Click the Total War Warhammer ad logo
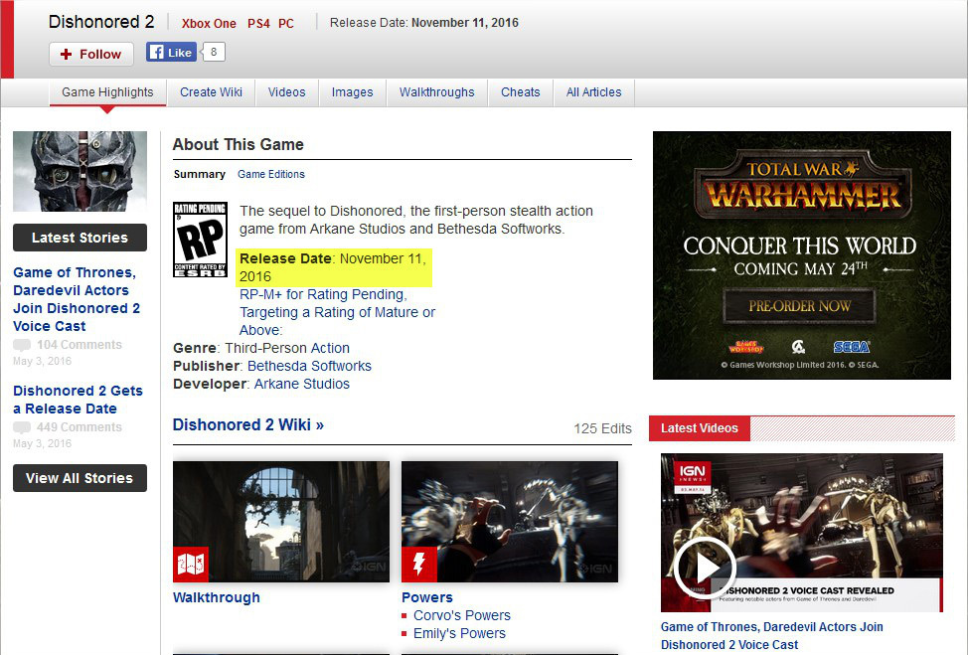968x655 pixels. click(802, 184)
